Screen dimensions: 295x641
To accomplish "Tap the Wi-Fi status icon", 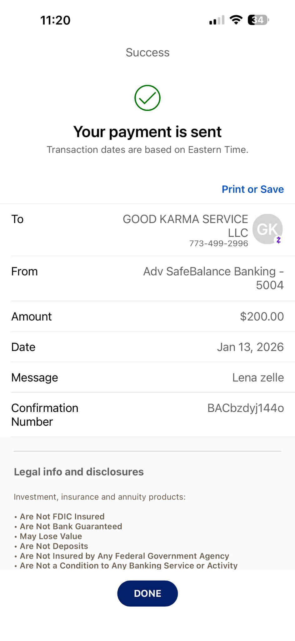I will click(x=236, y=20).
